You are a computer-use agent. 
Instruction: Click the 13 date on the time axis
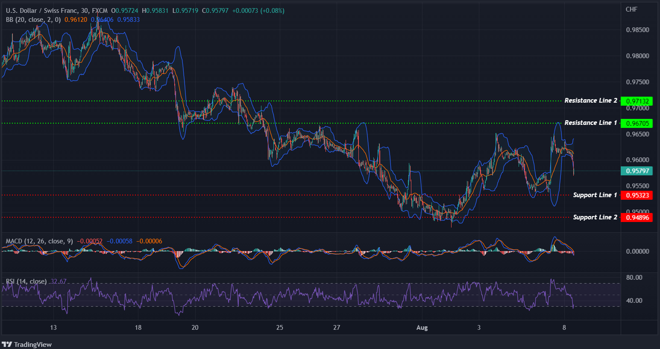53,328
